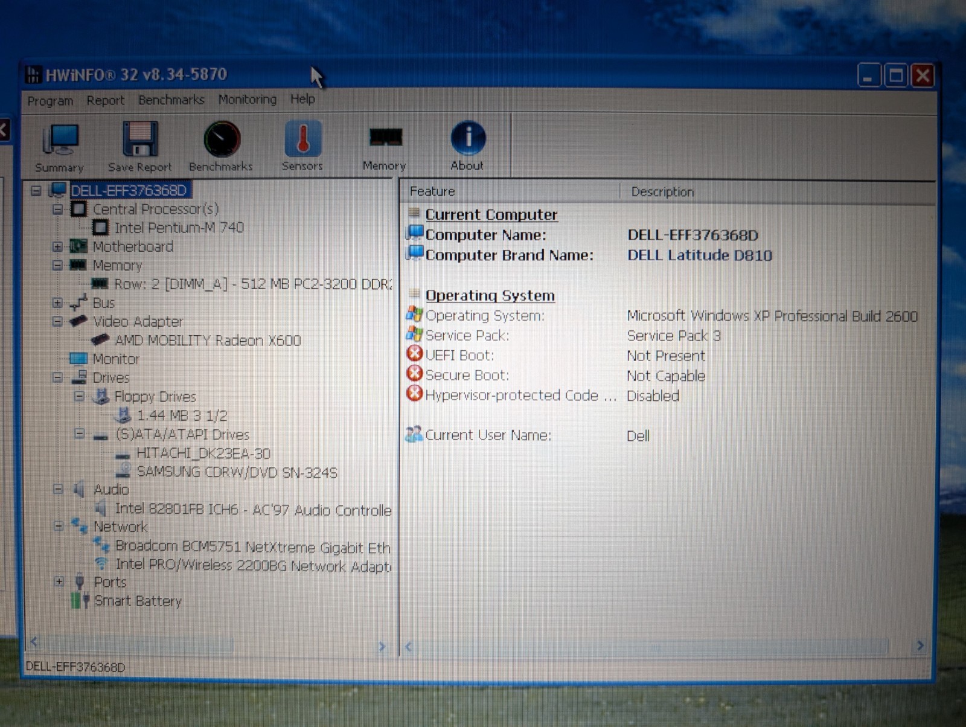Click the Memory module tree icon

click(x=78, y=264)
